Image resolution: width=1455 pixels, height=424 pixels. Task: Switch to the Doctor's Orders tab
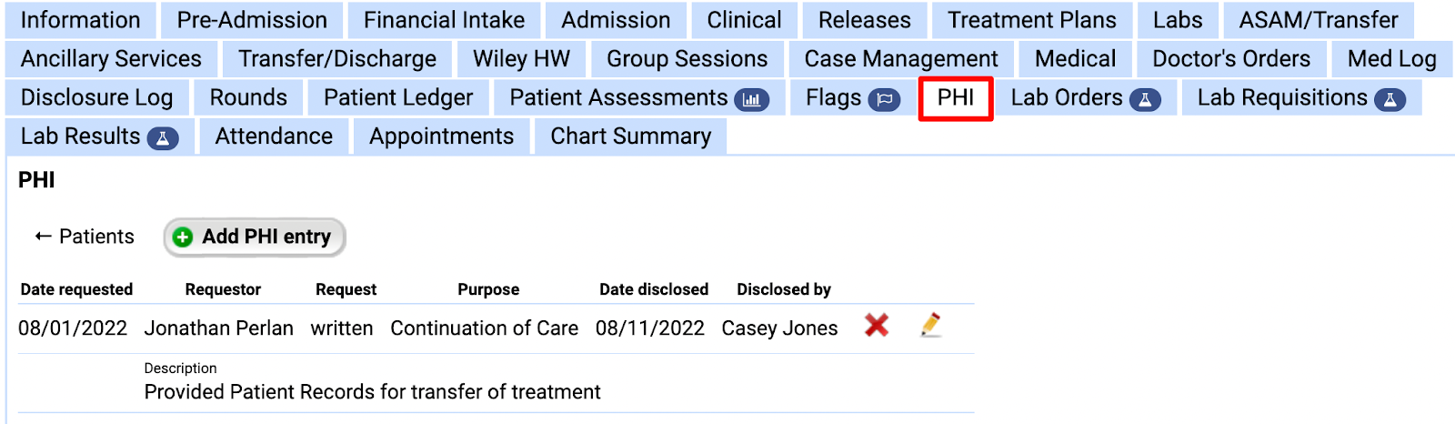1231,59
